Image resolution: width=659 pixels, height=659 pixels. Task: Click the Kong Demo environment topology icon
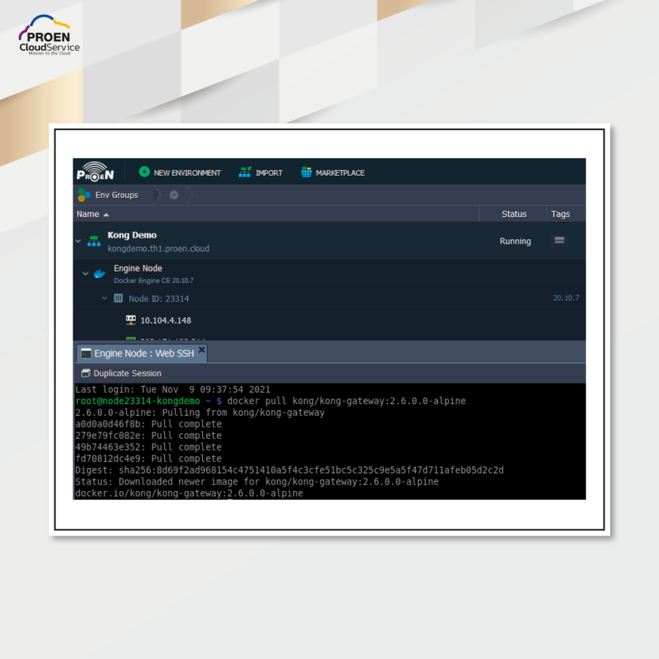point(94,241)
